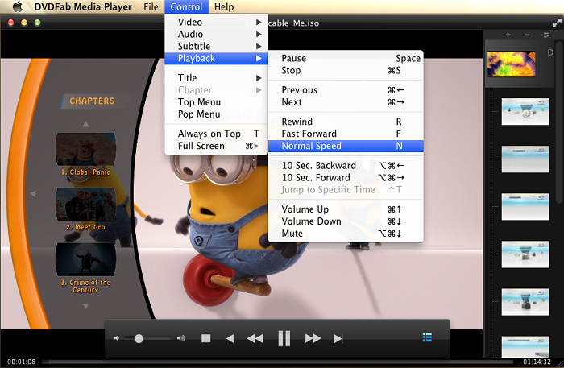Expand the Title submenu
Image resolution: width=564 pixels, height=368 pixels.
point(217,77)
